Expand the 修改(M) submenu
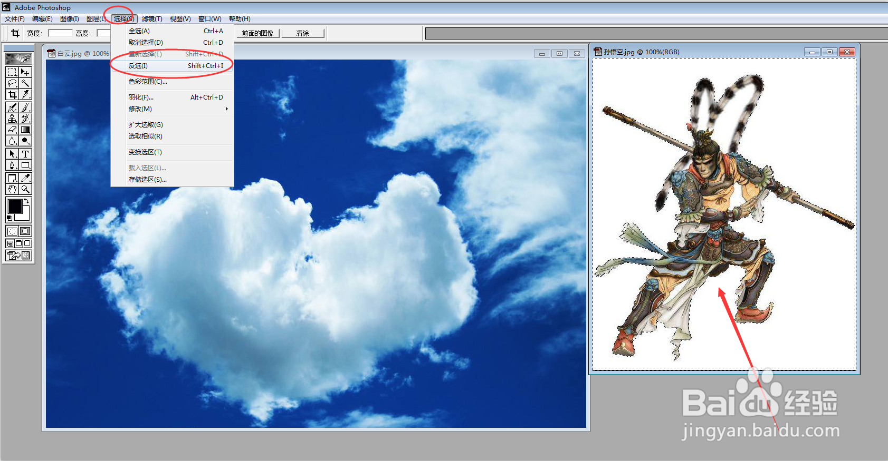This screenshot has width=888, height=461. 172,109
